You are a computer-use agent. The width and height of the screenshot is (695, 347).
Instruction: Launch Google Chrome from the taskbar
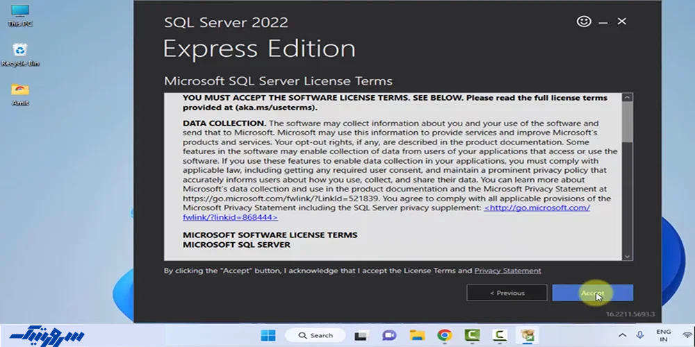tap(445, 335)
